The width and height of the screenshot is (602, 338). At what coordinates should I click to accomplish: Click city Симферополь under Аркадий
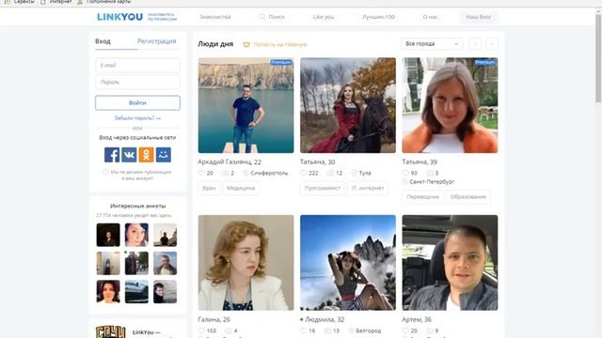coord(269,173)
